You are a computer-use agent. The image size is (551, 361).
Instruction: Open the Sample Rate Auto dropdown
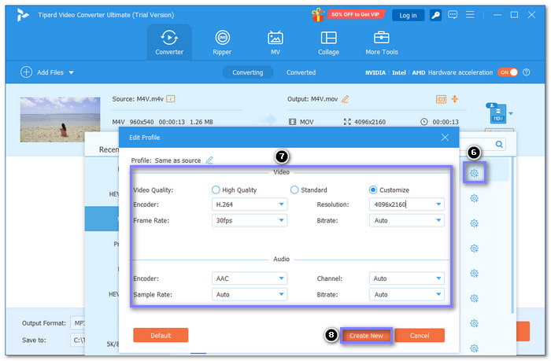[250, 295]
